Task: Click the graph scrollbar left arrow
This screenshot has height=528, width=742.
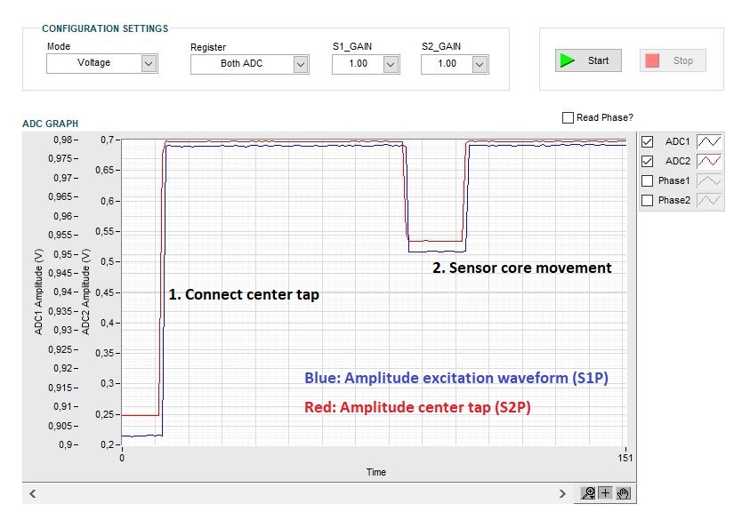Action: [33, 494]
